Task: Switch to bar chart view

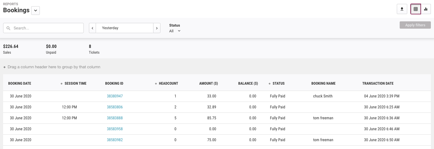Action: pos(426,9)
